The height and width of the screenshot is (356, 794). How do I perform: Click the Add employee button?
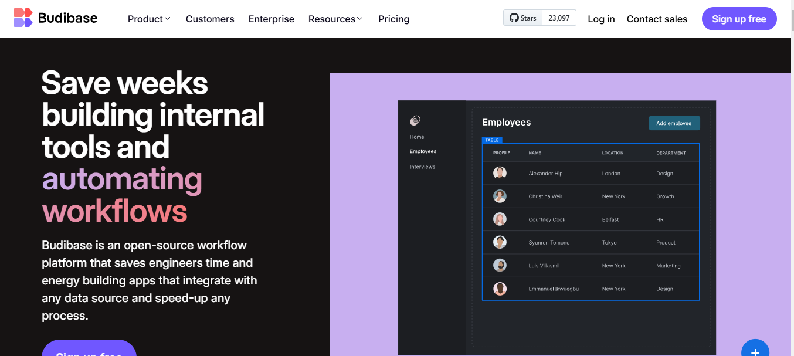(674, 123)
